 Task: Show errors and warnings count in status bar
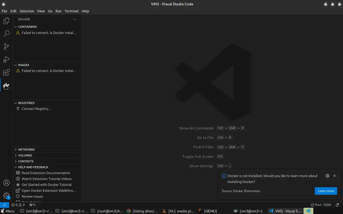18,205
